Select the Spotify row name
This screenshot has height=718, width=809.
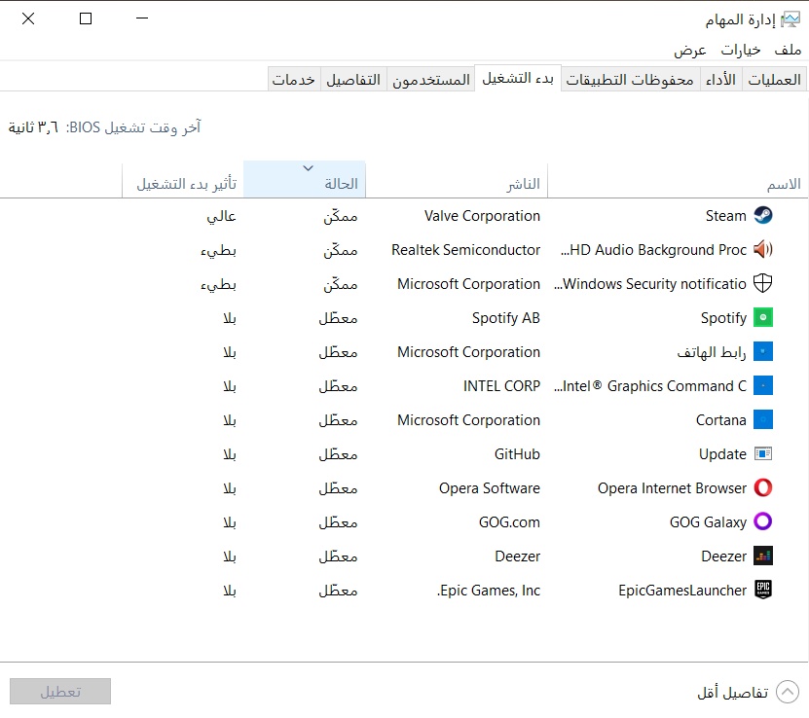tap(723, 318)
